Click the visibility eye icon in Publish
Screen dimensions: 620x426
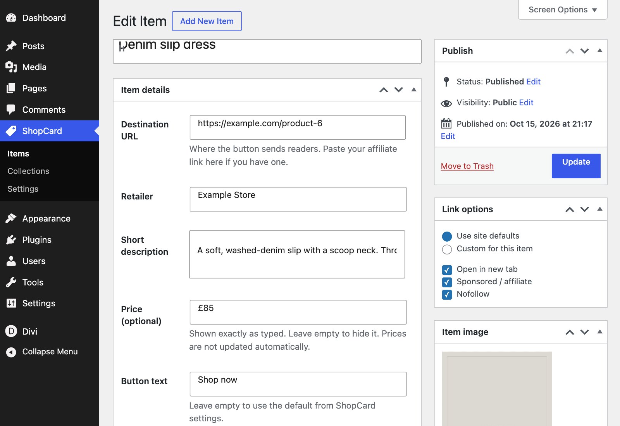tap(446, 103)
